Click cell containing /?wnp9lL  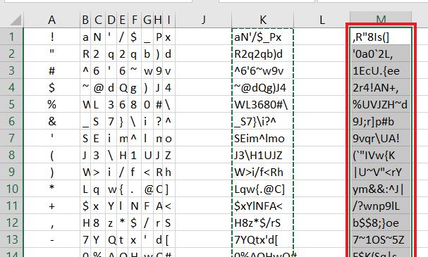[x=381, y=206]
